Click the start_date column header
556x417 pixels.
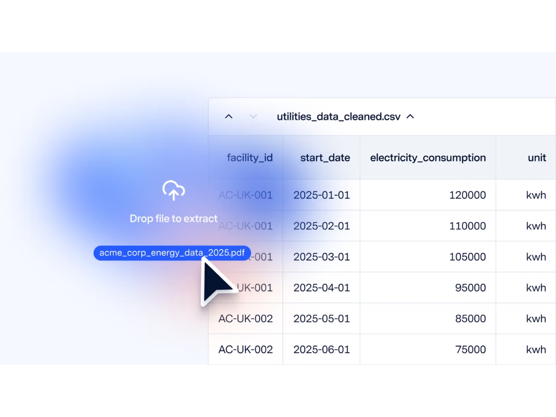coord(325,158)
